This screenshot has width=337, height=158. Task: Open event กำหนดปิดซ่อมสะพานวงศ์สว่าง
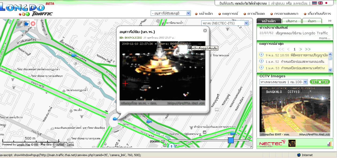coord(303,68)
